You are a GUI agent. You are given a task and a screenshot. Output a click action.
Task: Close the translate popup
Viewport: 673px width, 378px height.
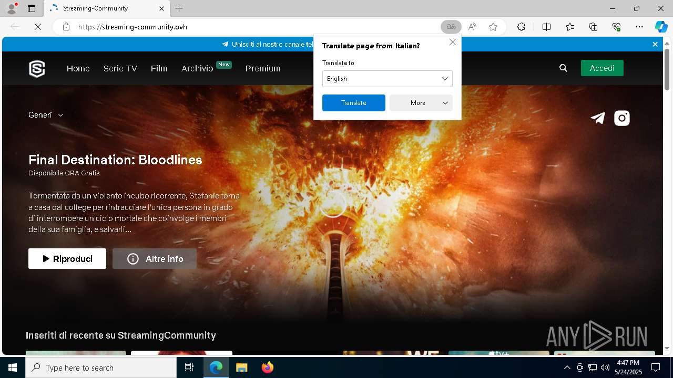(x=452, y=42)
